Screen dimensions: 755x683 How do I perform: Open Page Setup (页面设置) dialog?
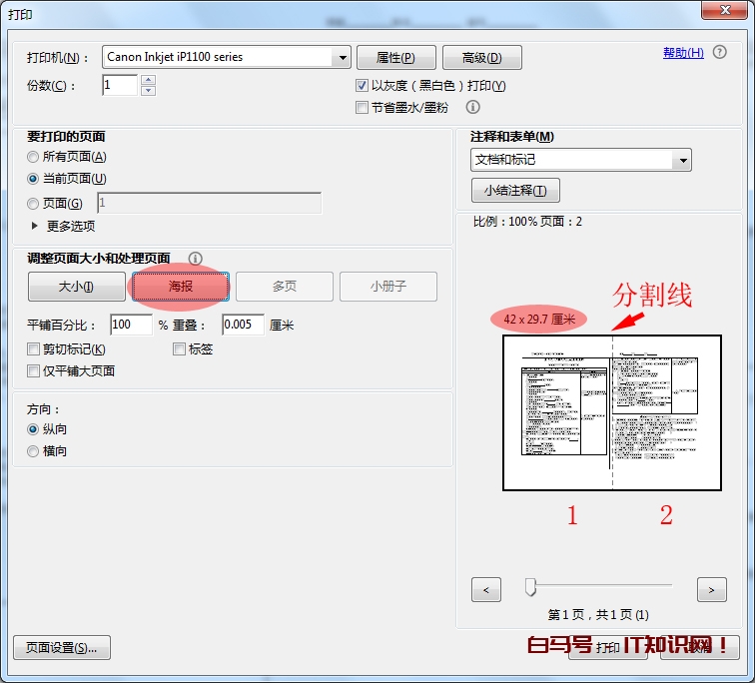(x=62, y=648)
